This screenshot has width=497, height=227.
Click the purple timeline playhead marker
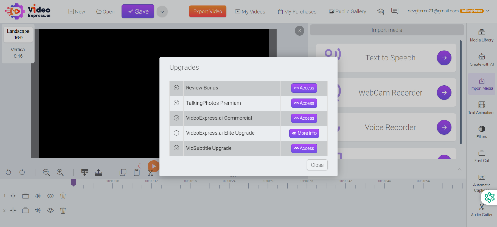coord(74,182)
